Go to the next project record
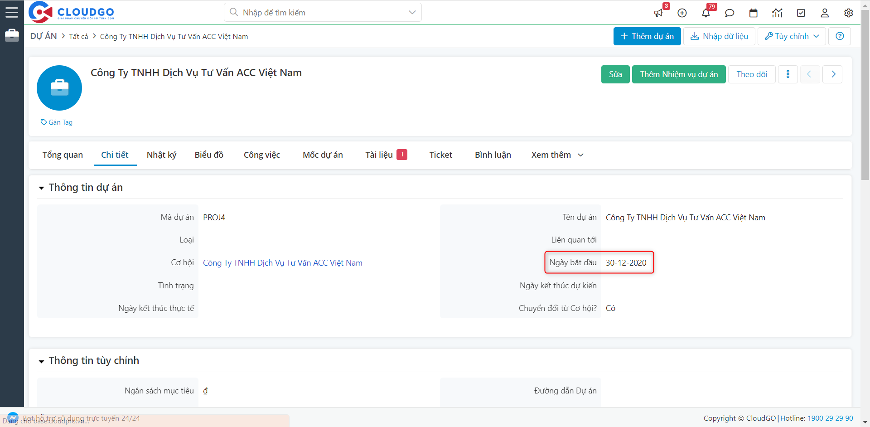870x427 pixels. click(833, 74)
